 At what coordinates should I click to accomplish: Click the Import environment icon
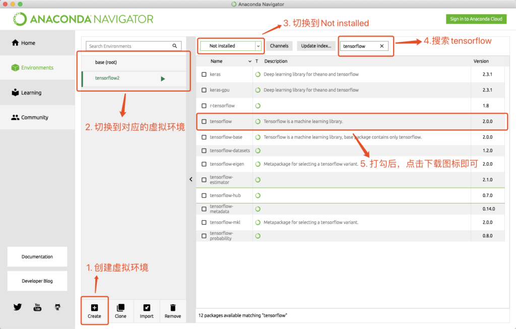click(x=147, y=307)
